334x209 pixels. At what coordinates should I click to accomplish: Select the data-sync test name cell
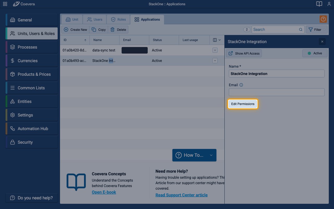(x=104, y=50)
